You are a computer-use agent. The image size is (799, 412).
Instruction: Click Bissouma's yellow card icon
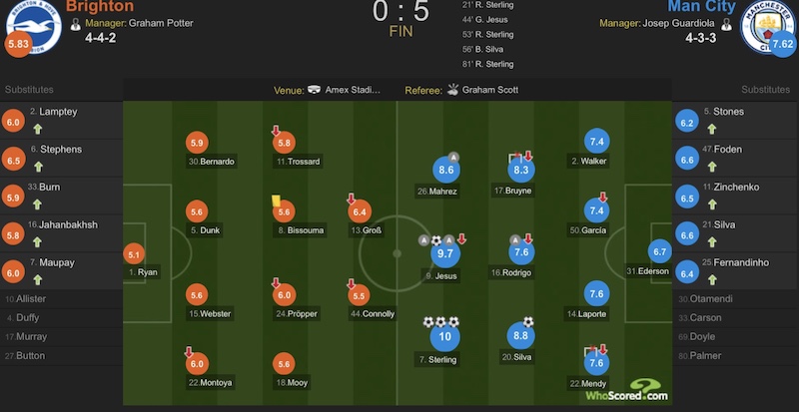pyautogui.click(x=273, y=200)
